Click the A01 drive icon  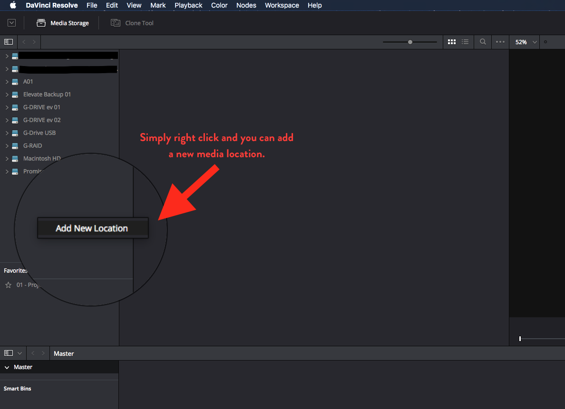click(x=15, y=82)
